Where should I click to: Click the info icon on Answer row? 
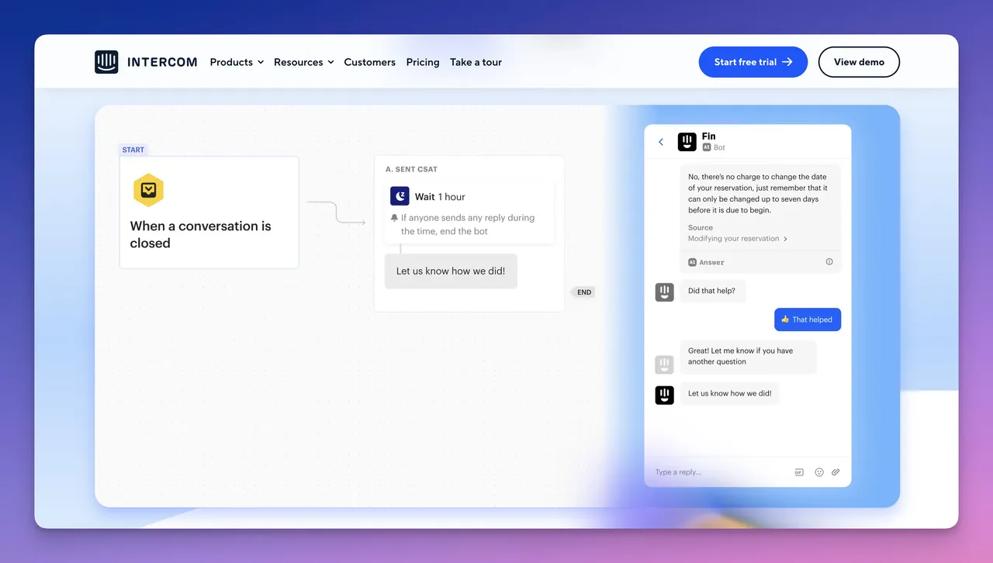point(829,262)
